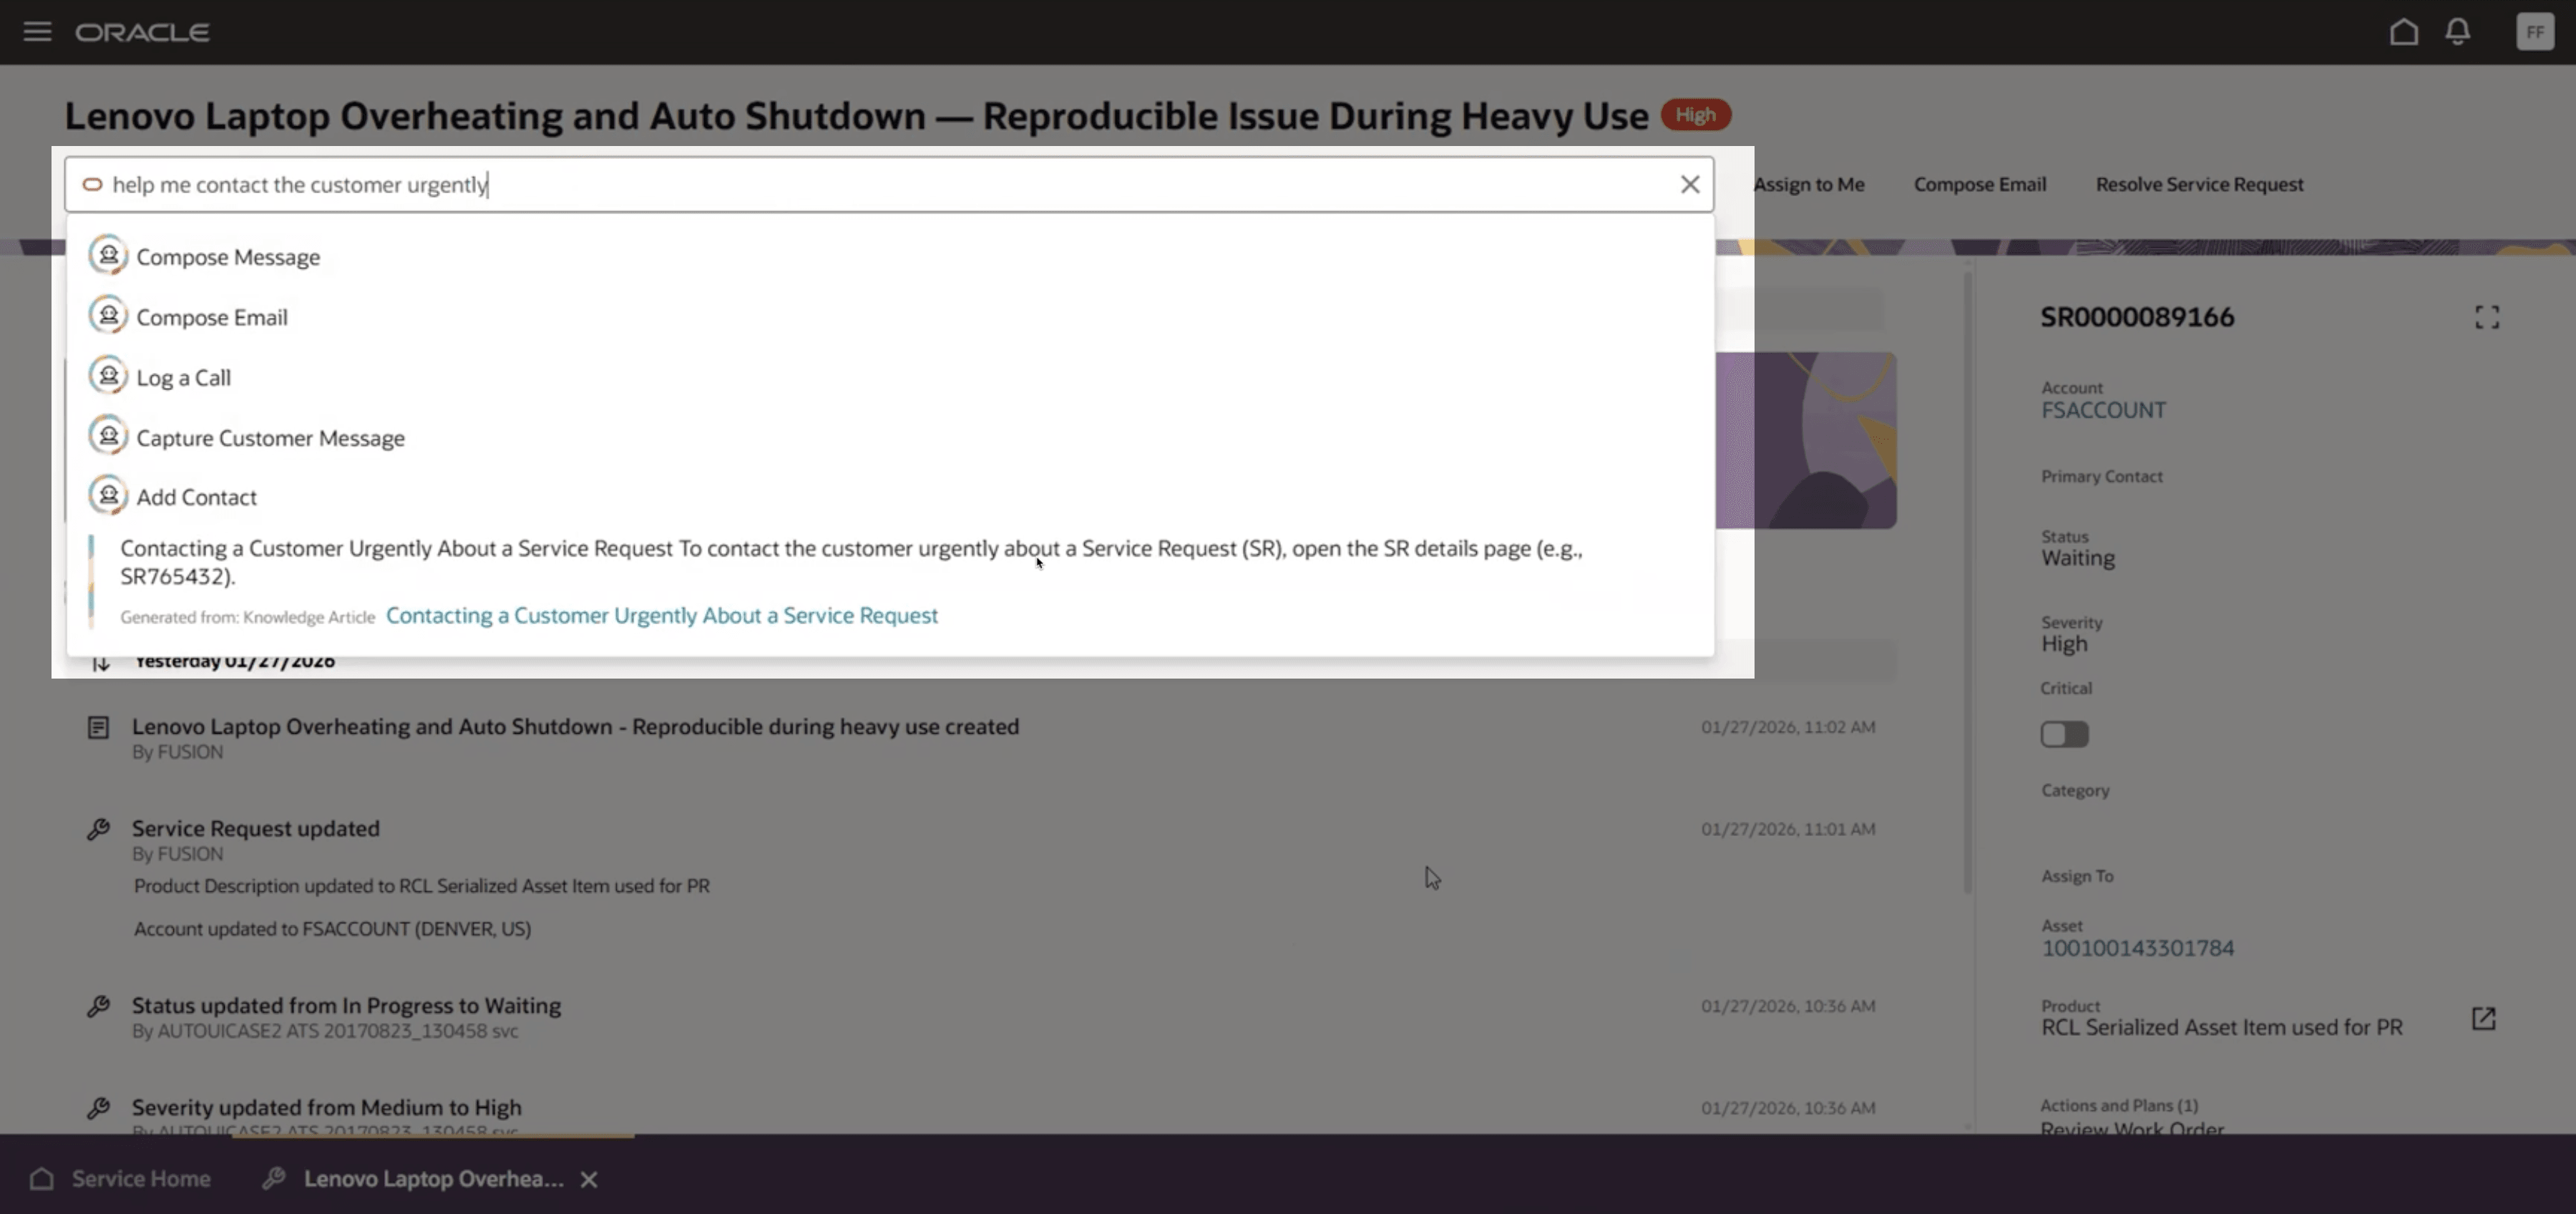Click the home icon in header

pos(2403,32)
